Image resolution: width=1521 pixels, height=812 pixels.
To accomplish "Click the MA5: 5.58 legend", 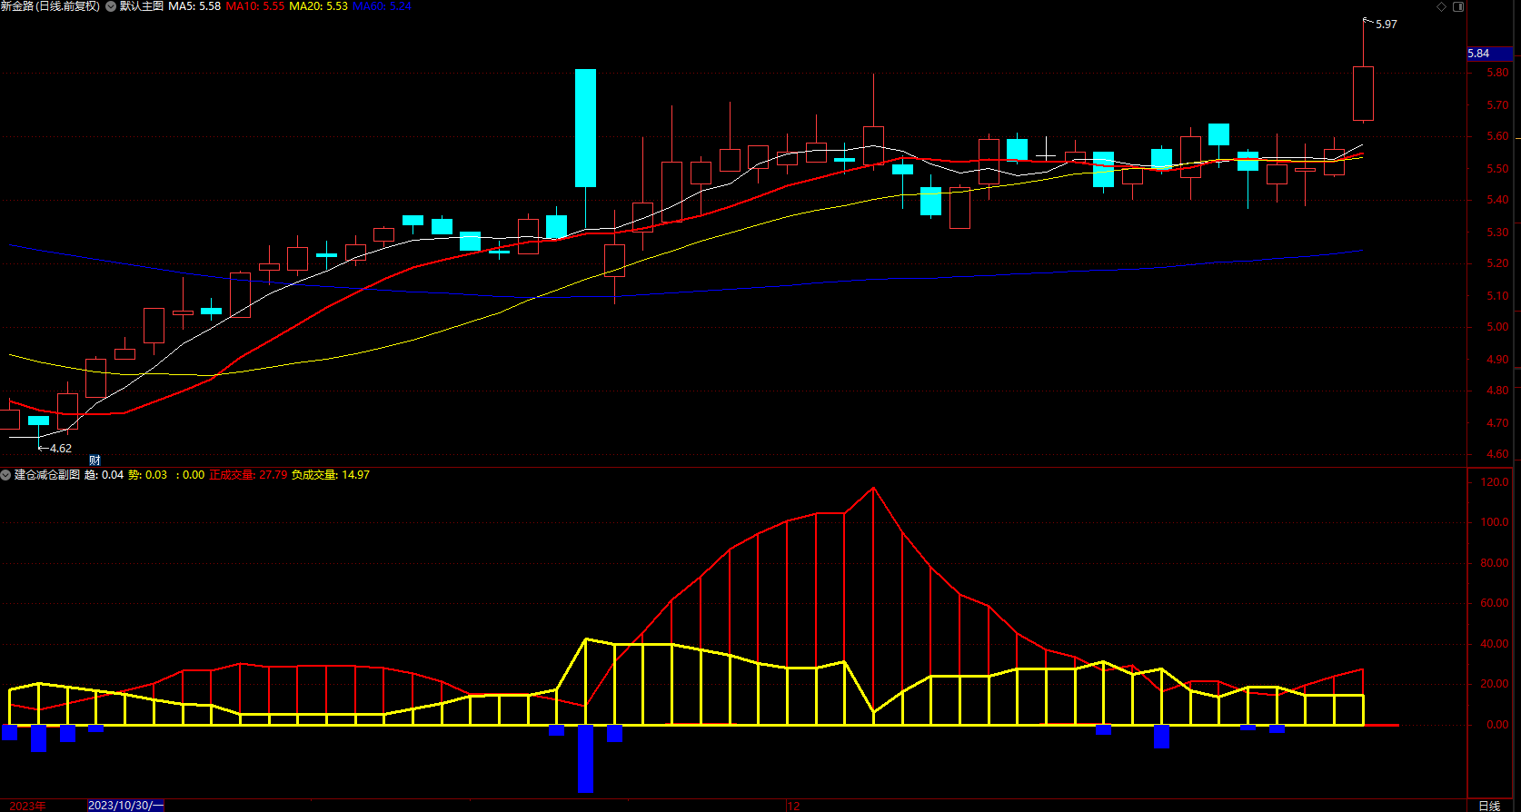I will 194,6.
